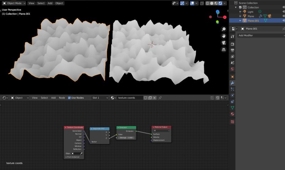
Task: Open the Output properties tab
Action: 233,50
